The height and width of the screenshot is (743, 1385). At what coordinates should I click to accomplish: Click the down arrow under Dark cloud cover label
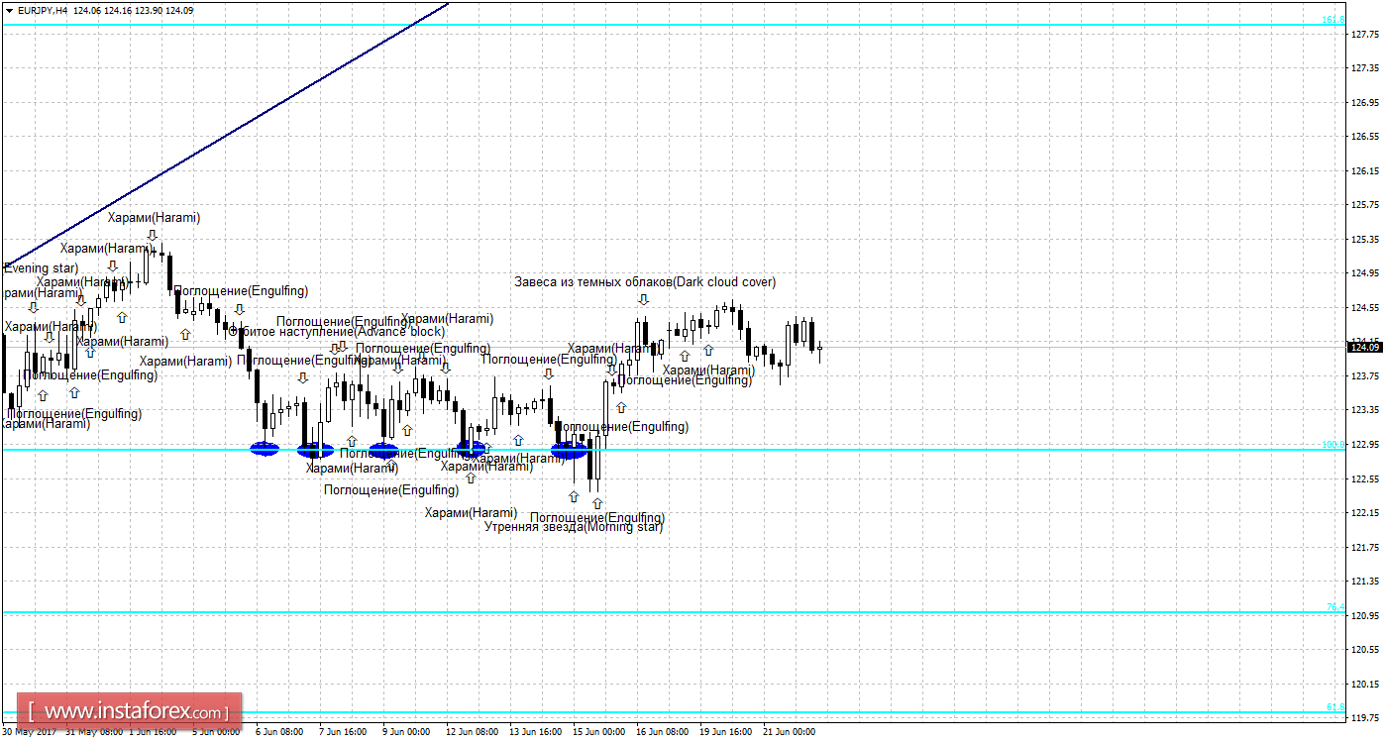pos(643,299)
